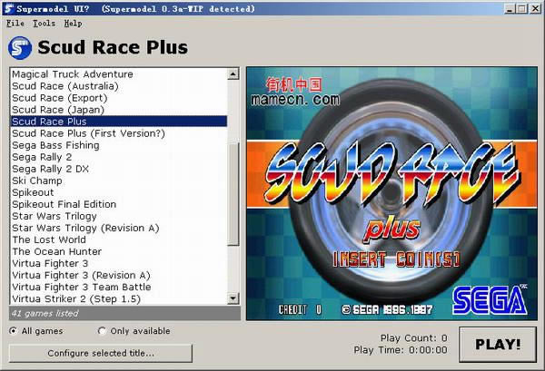Open the File menu
Image resolution: width=545 pixels, height=371 pixels.
click(x=15, y=23)
